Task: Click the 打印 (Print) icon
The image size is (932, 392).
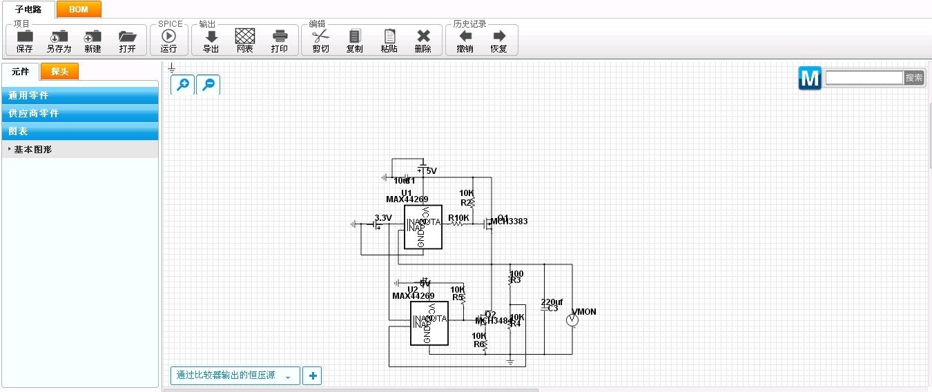Action: pos(280,37)
